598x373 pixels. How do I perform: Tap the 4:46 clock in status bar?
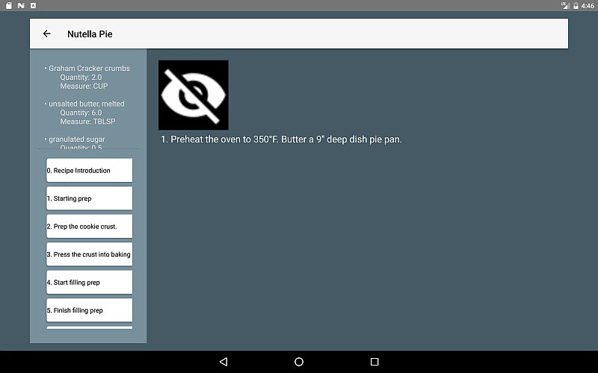(x=588, y=6)
